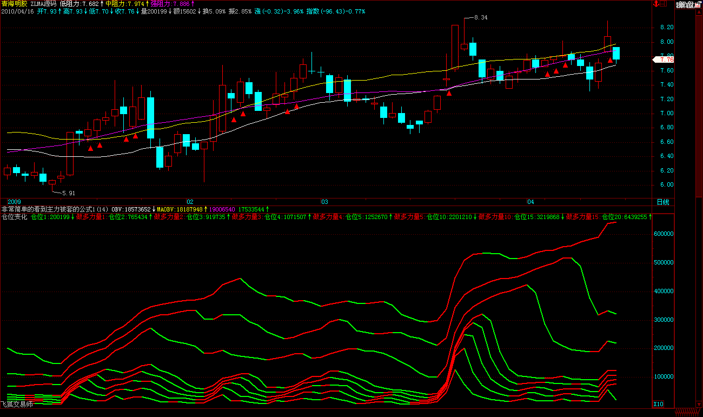Open the 日线 period selector
The height and width of the screenshot is (417, 703).
(x=662, y=202)
